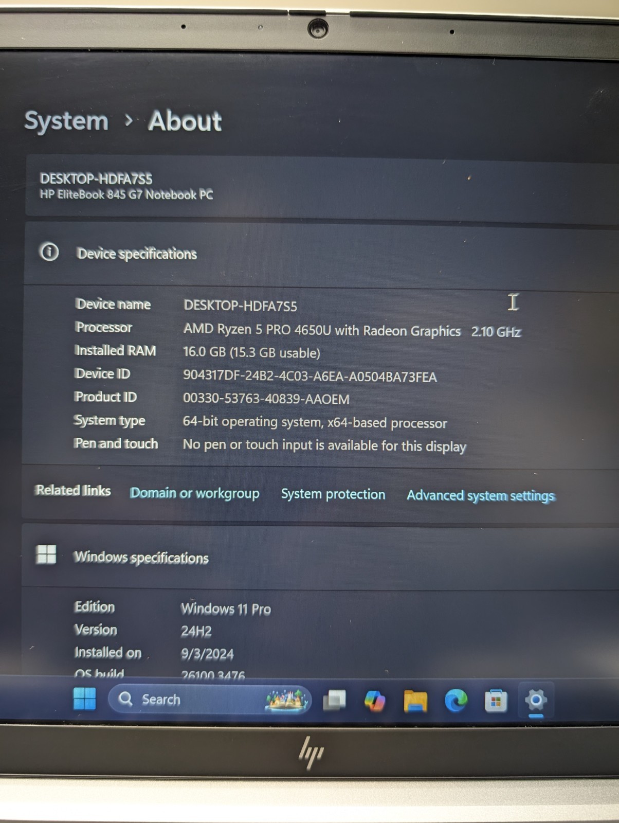Image resolution: width=619 pixels, height=823 pixels.
Task: Click the Processor label
Action: [104, 327]
